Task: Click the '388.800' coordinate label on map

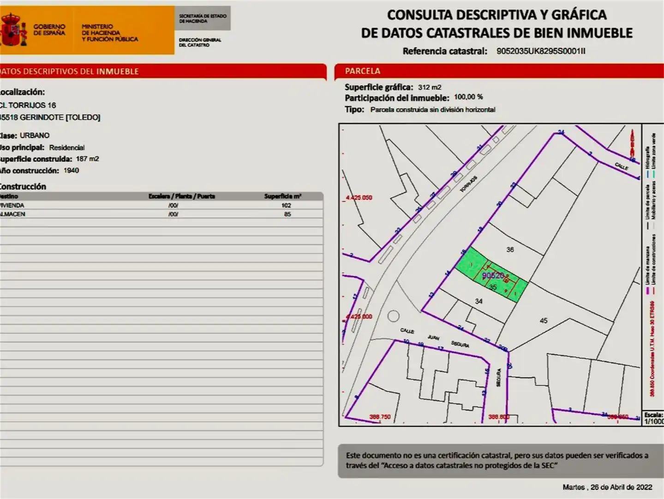Action: point(499,417)
